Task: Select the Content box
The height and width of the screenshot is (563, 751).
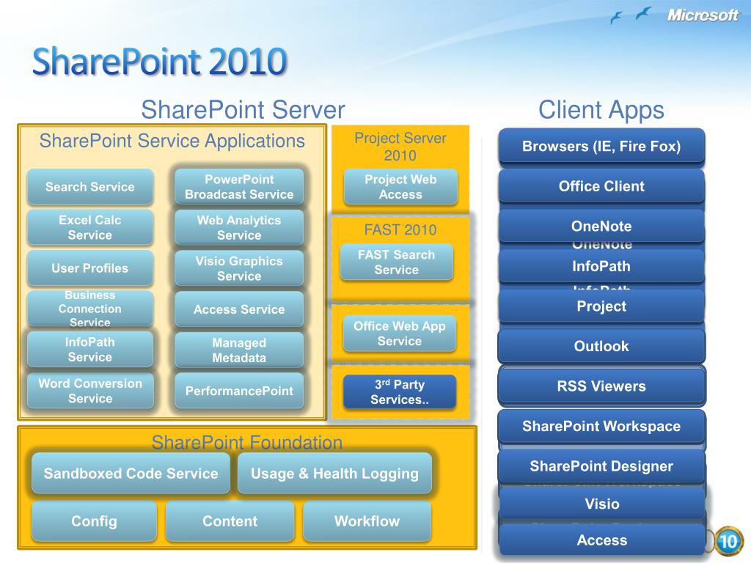Action: 230,521
